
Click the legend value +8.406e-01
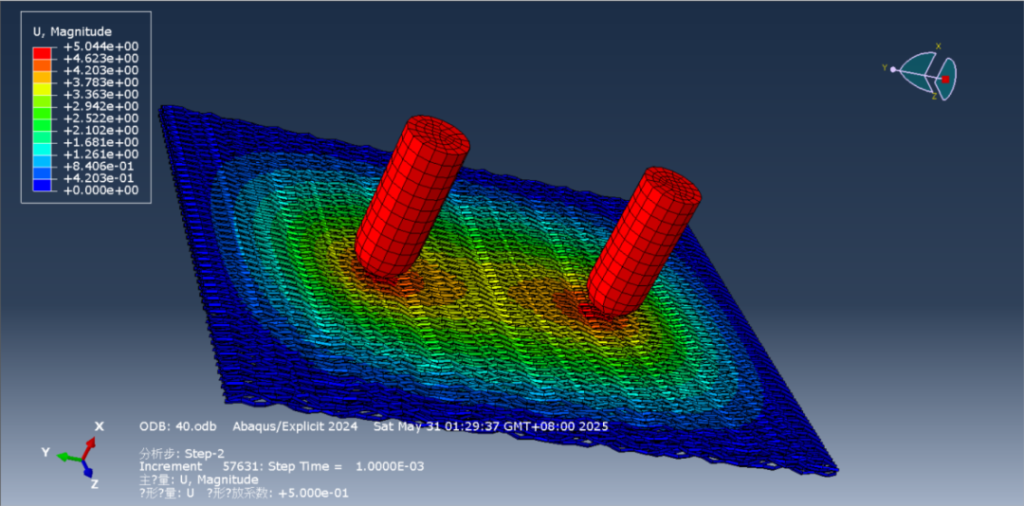pos(101,166)
